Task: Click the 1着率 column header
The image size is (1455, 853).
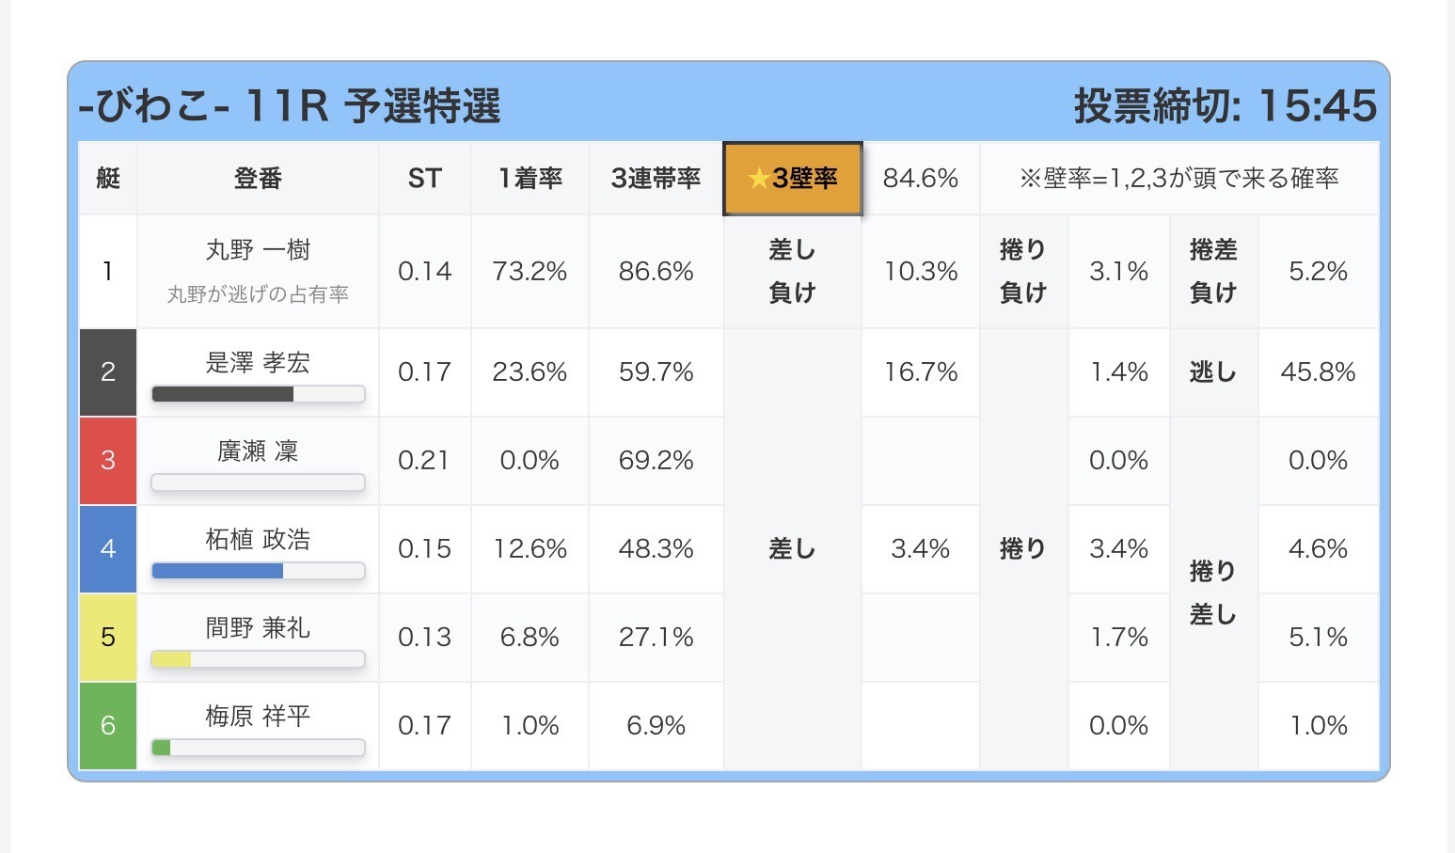Action: (x=530, y=179)
